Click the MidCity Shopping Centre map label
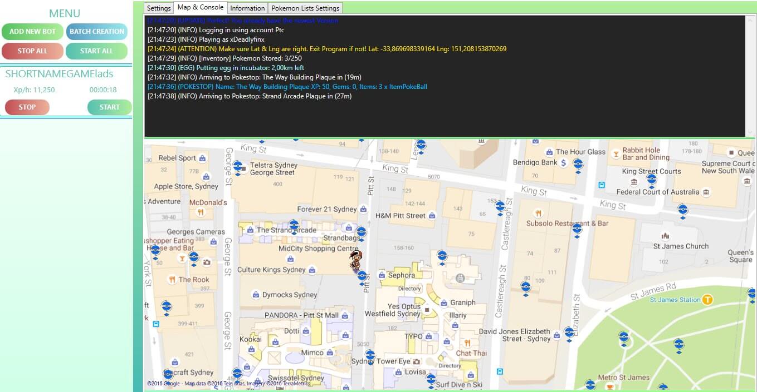 click(319, 249)
